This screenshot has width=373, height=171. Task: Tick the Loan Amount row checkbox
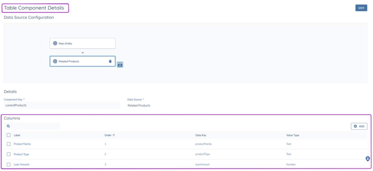click(x=9, y=165)
